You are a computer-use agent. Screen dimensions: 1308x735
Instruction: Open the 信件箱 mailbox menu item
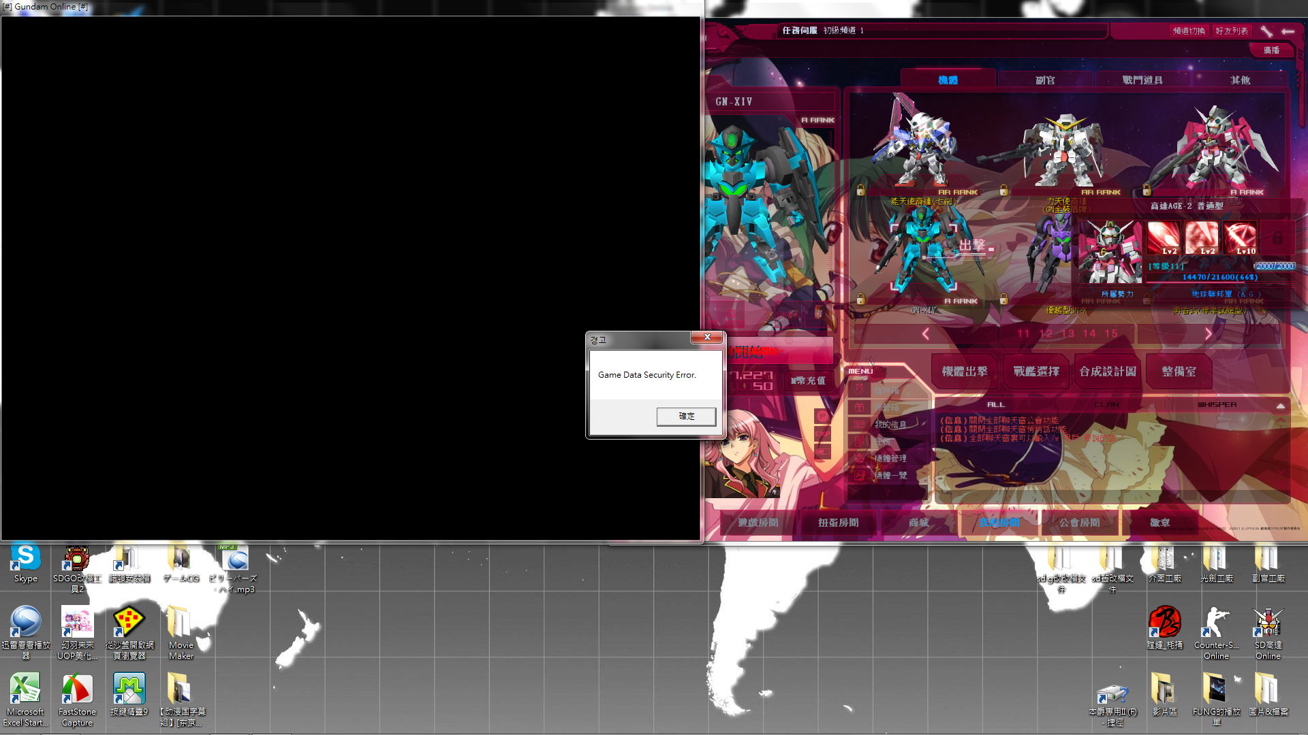pos(886,391)
